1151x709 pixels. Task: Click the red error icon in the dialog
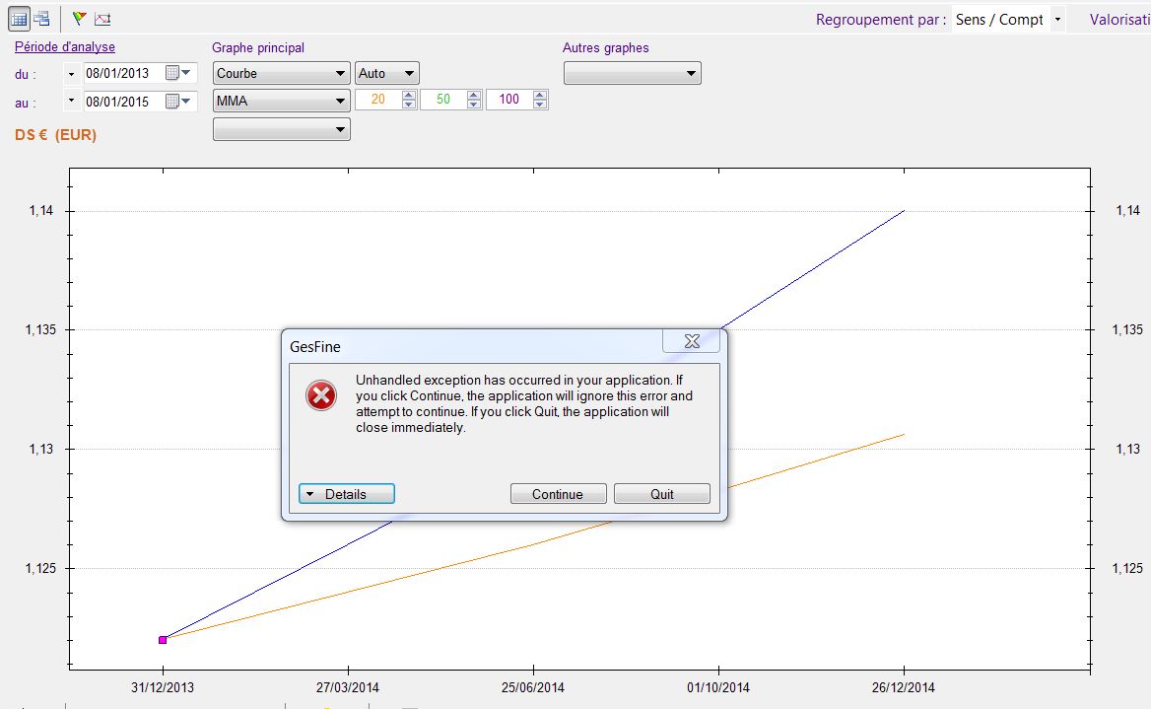coord(321,396)
